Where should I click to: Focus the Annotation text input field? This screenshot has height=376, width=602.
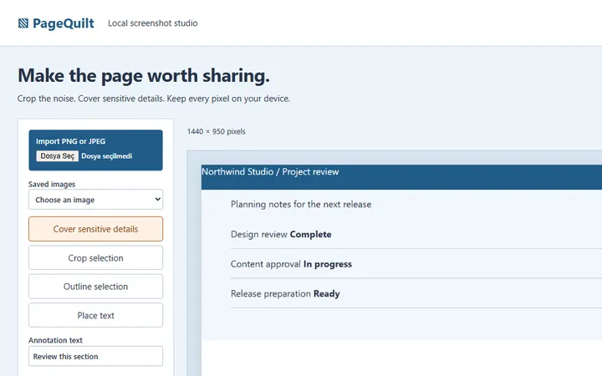coord(95,357)
